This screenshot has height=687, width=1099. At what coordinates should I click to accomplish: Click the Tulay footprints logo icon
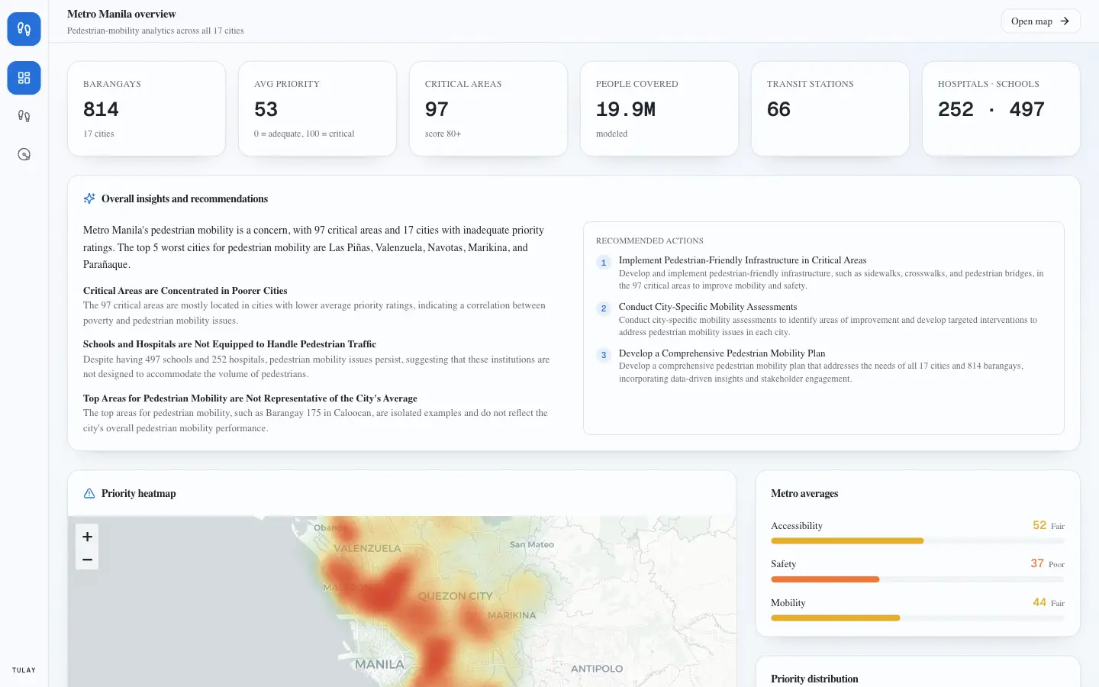coord(24,29)
